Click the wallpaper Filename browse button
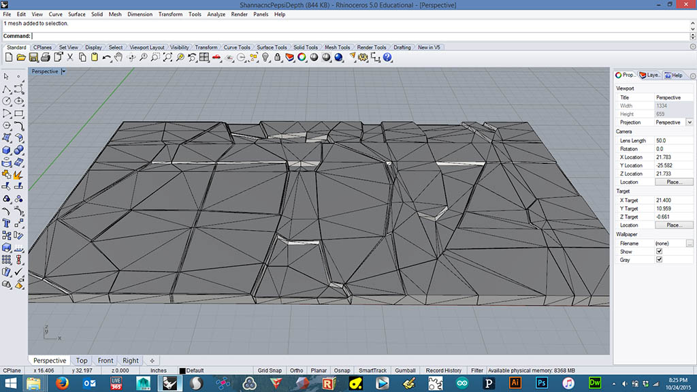This screenshot has height=392, width=697. click(x=690, y=243)
